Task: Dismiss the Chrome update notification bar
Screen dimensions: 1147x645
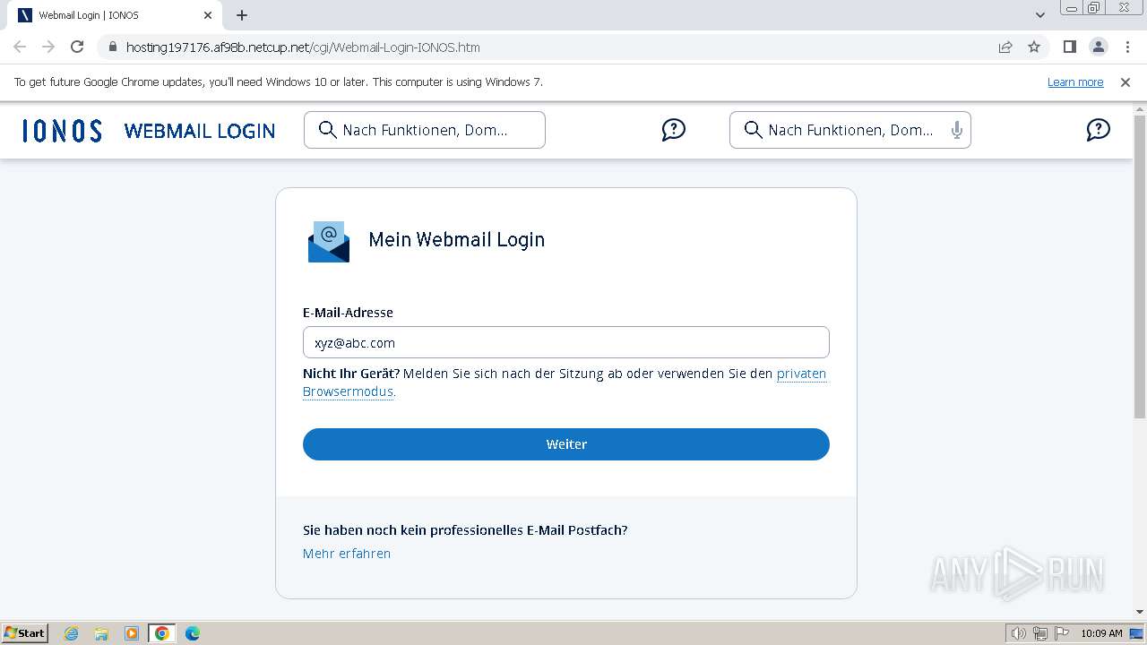Action: [x=1125, y=82]
